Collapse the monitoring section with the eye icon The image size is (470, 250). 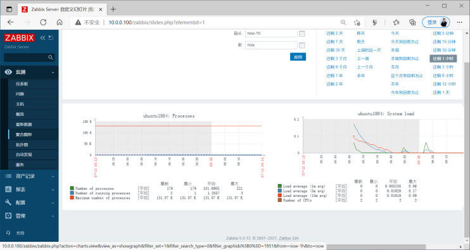[x=29, y=72]
